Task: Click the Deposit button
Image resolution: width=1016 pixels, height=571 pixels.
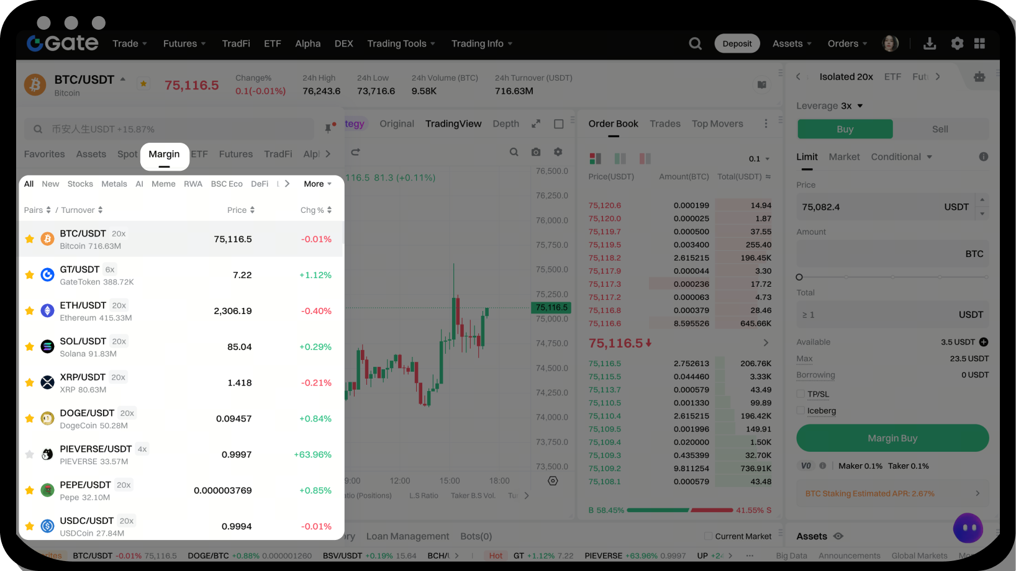Action: pyautogui.click(x=737, y=43)
